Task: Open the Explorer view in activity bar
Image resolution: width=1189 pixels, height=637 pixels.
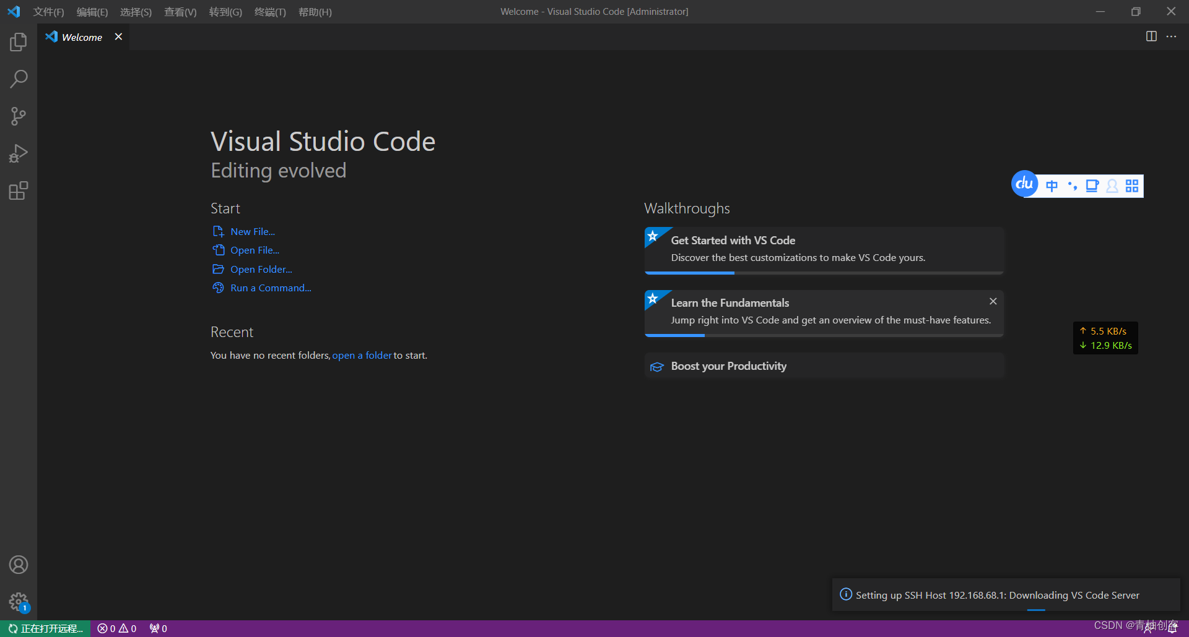Action: (x=19, y=42)
